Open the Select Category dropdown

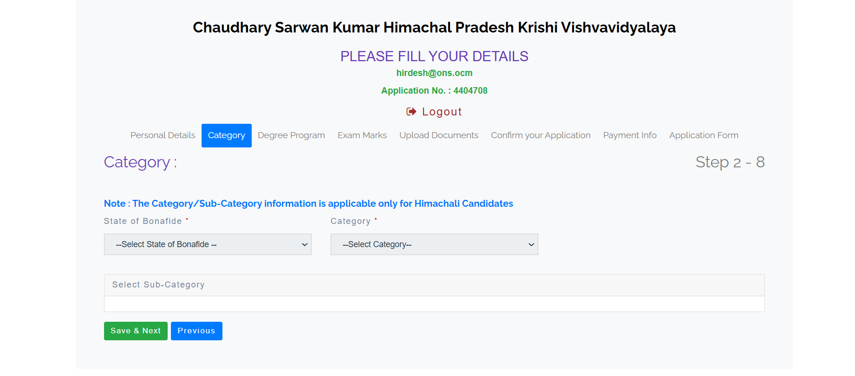(x=434, y=244)
